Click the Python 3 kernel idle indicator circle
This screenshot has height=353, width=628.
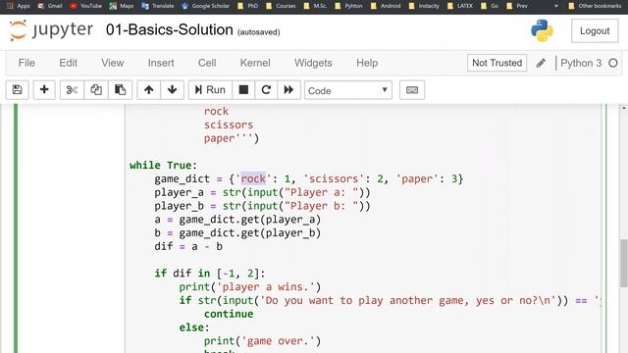[x=612, y=63]
